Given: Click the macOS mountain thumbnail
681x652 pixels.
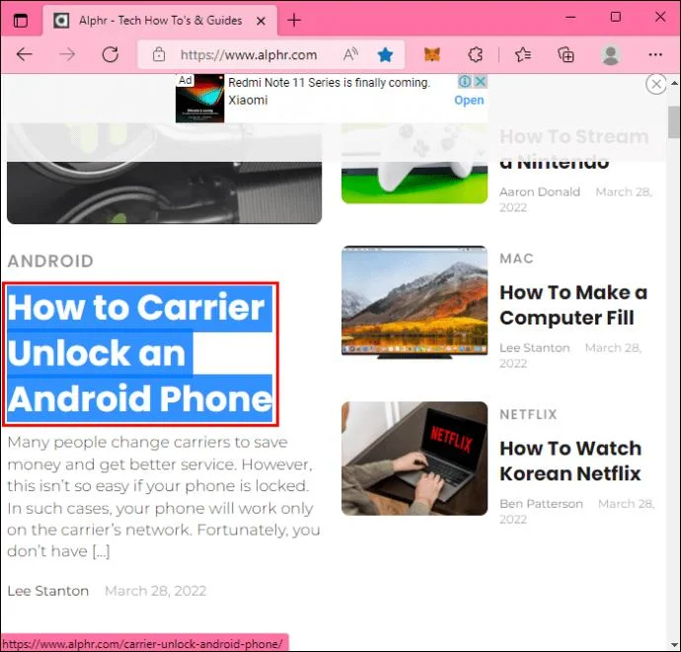Looking at the screenshot, I should tap(415, 302).
